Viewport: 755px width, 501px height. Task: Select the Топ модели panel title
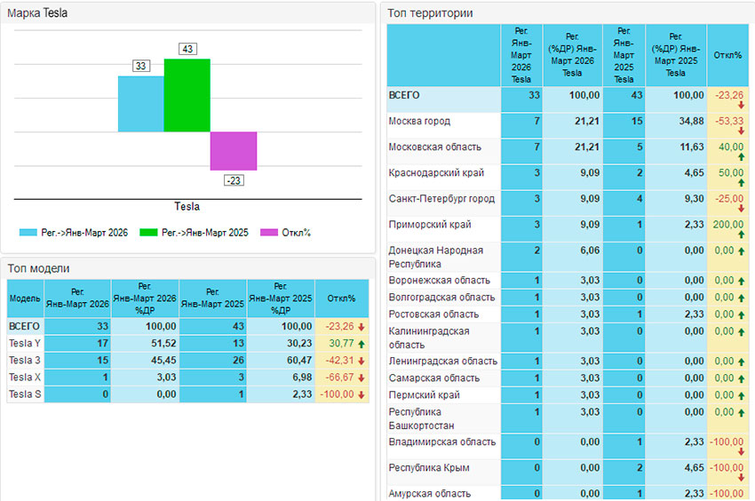click(38, 267)
